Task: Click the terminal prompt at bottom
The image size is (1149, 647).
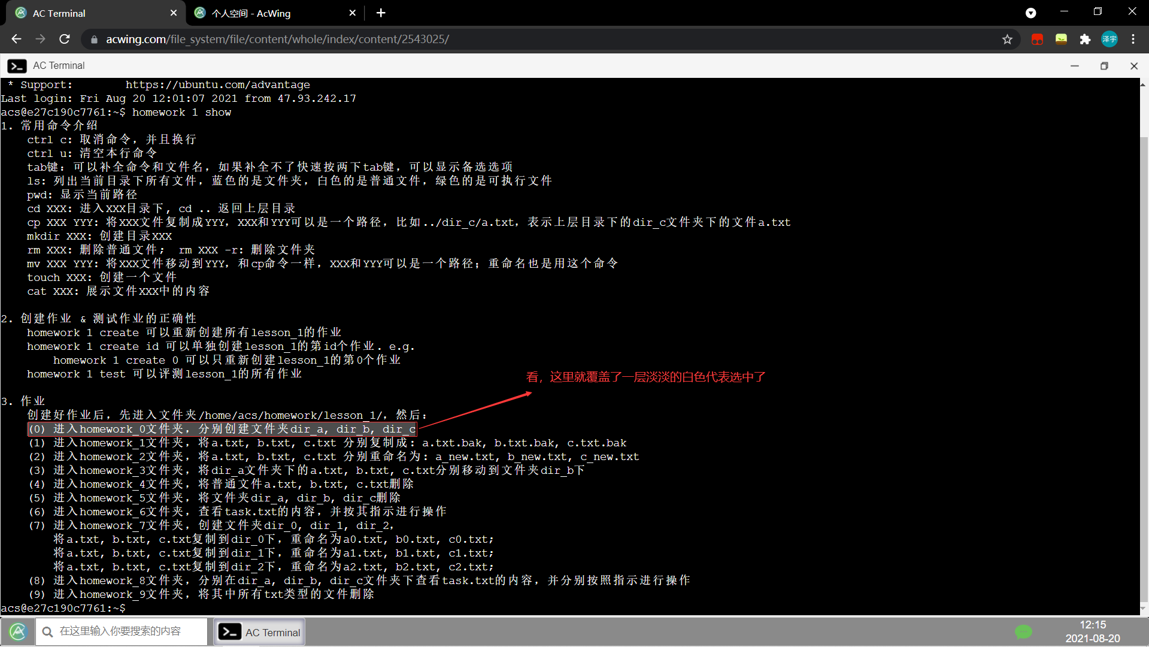Action: click(63, 608)
